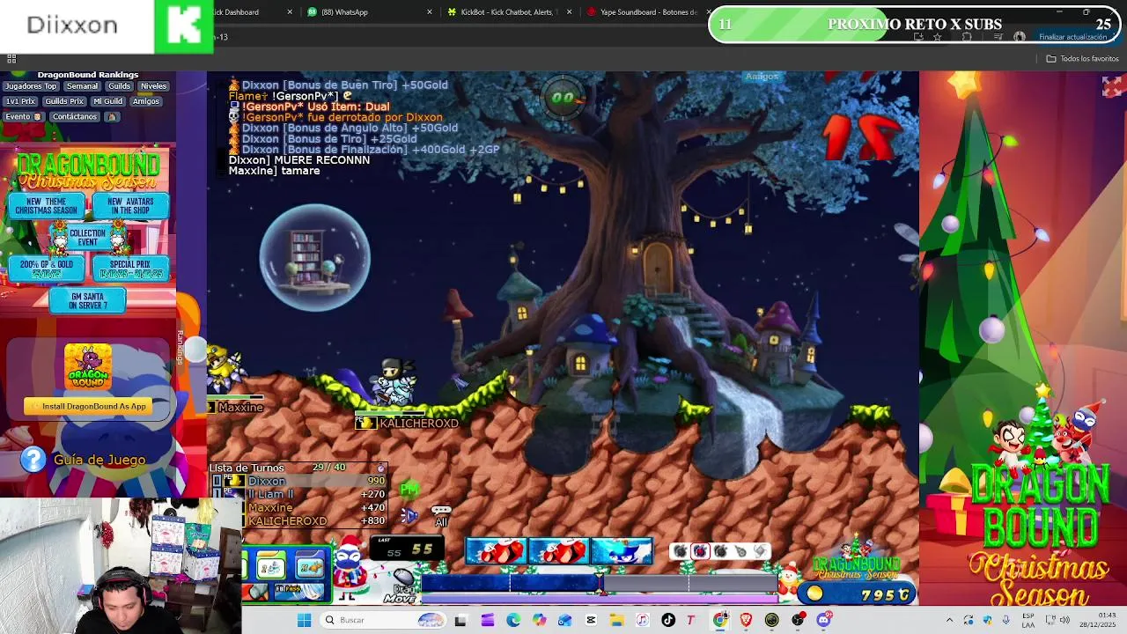Open Todos los favoritos bookmarks folder
The width and height of the screenshot is (1127, 634).
(x=1082, y=59)
